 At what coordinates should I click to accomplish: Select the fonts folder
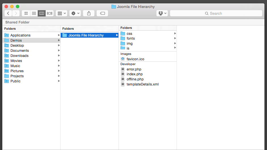pos(131,38)
